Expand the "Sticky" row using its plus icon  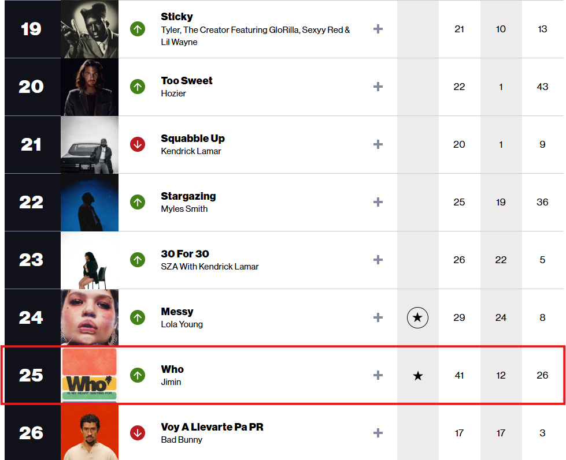pos(378,29)
